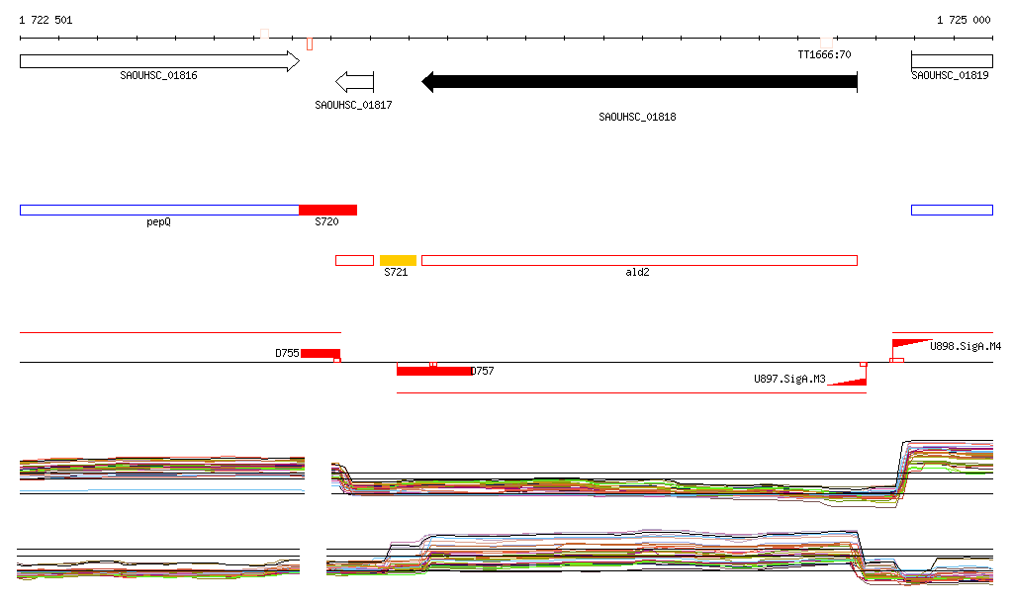The height and width of the screenshot is (604, 1013).
Task: Click the pepQ label text
Action: tap(158, 222)
